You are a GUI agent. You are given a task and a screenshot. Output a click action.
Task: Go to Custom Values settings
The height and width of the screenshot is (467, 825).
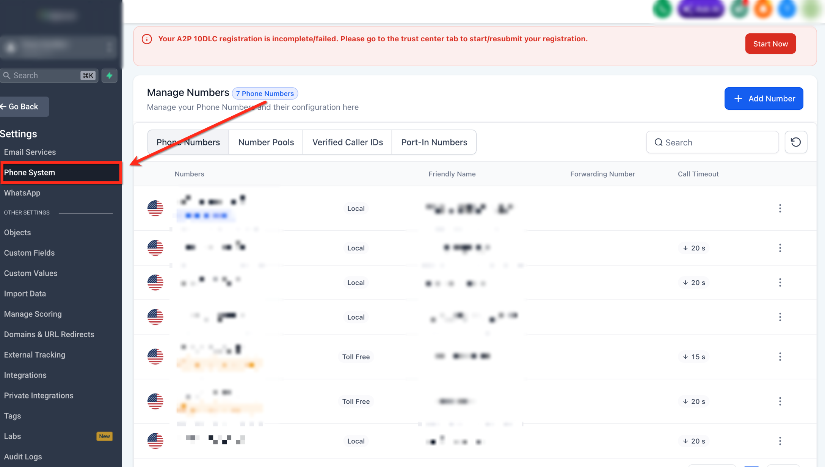31,273
